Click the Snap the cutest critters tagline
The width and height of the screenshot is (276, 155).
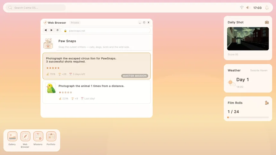(x=94, y=47)
